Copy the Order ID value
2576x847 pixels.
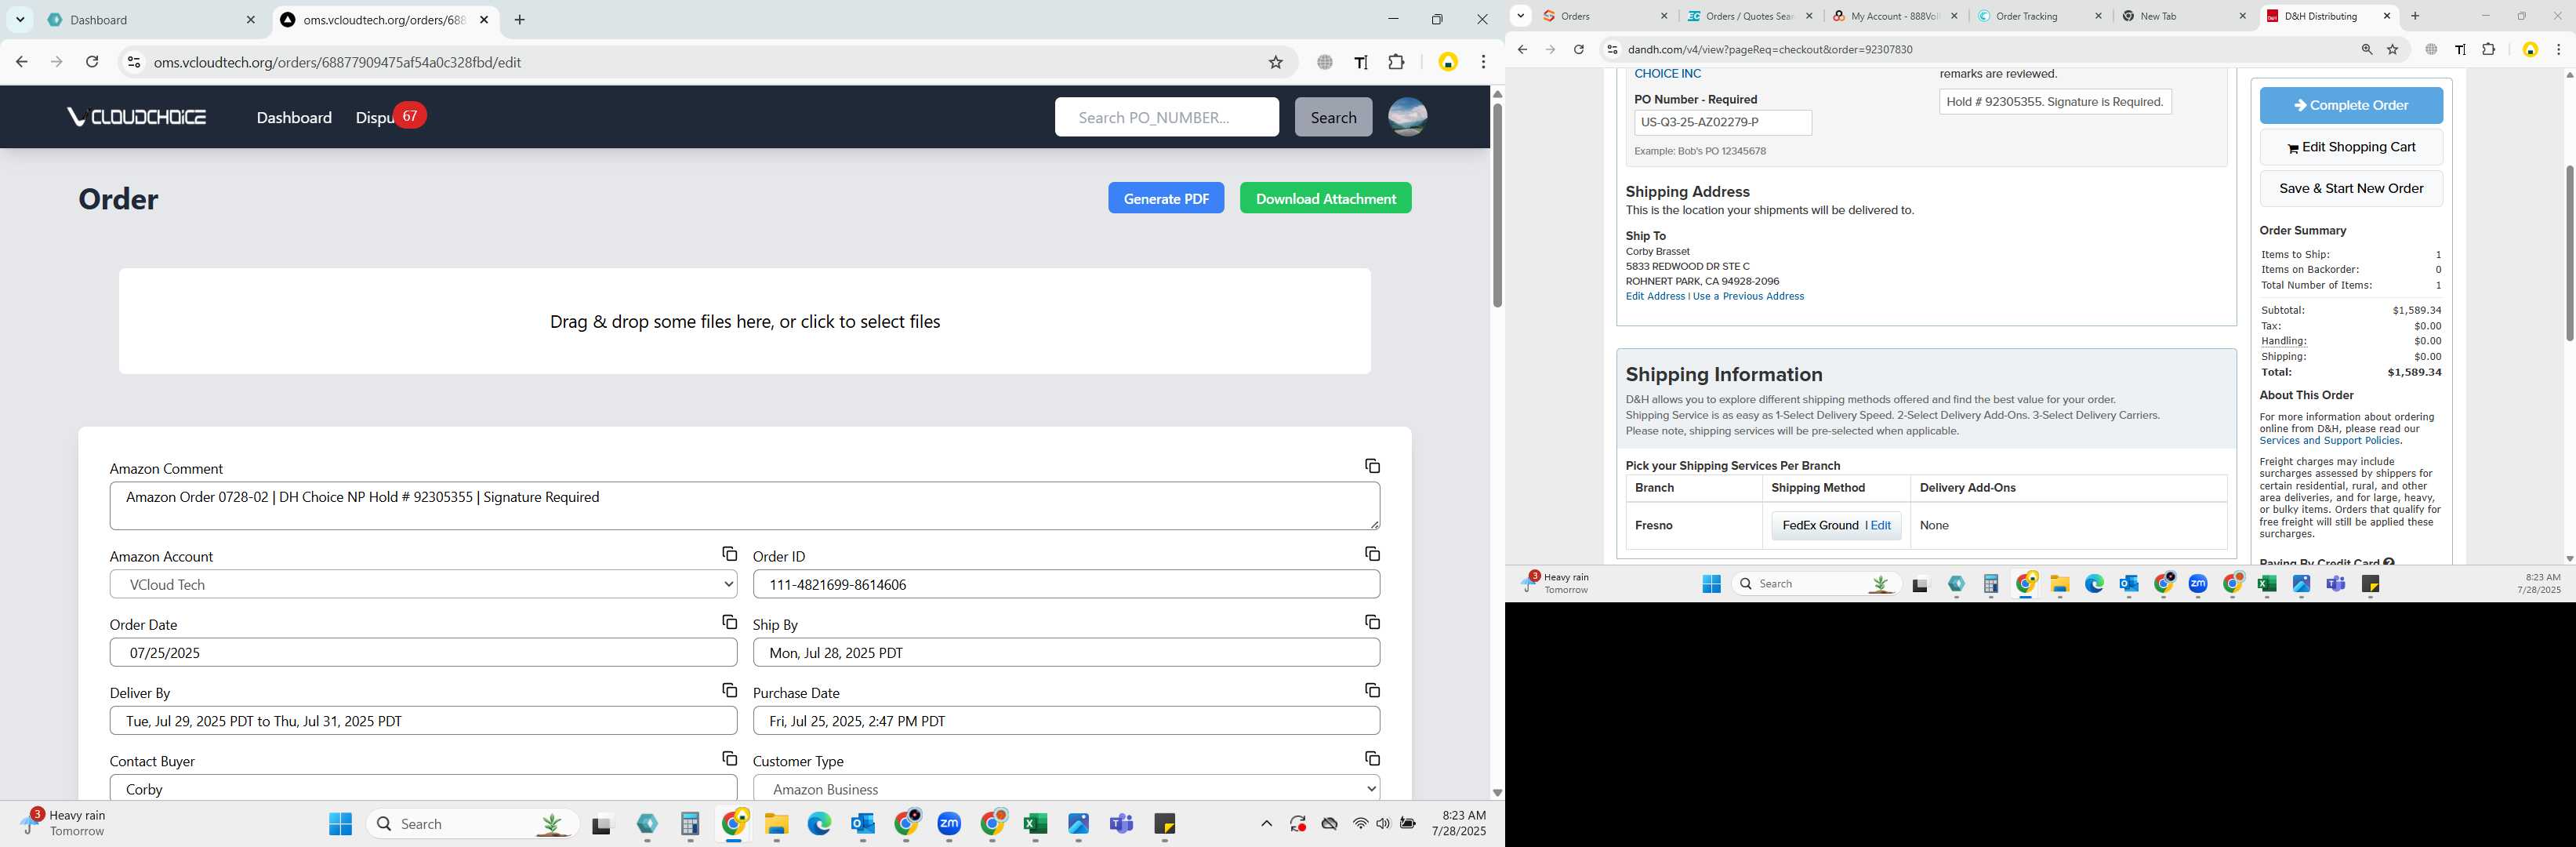(1372, 554)
